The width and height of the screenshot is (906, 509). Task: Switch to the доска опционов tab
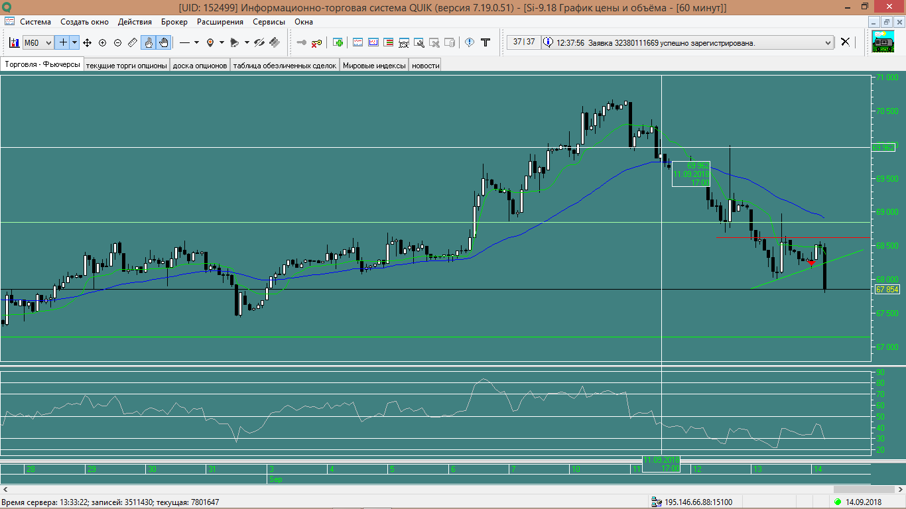pos(200,65)
